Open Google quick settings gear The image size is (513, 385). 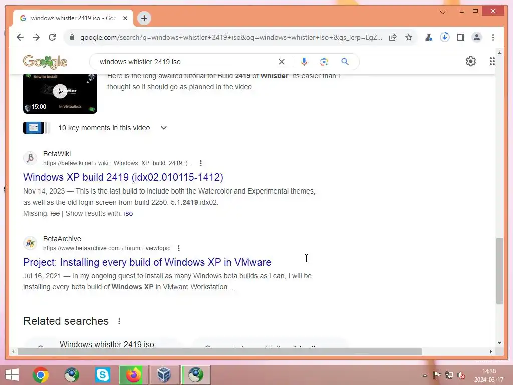coord(471,61)
